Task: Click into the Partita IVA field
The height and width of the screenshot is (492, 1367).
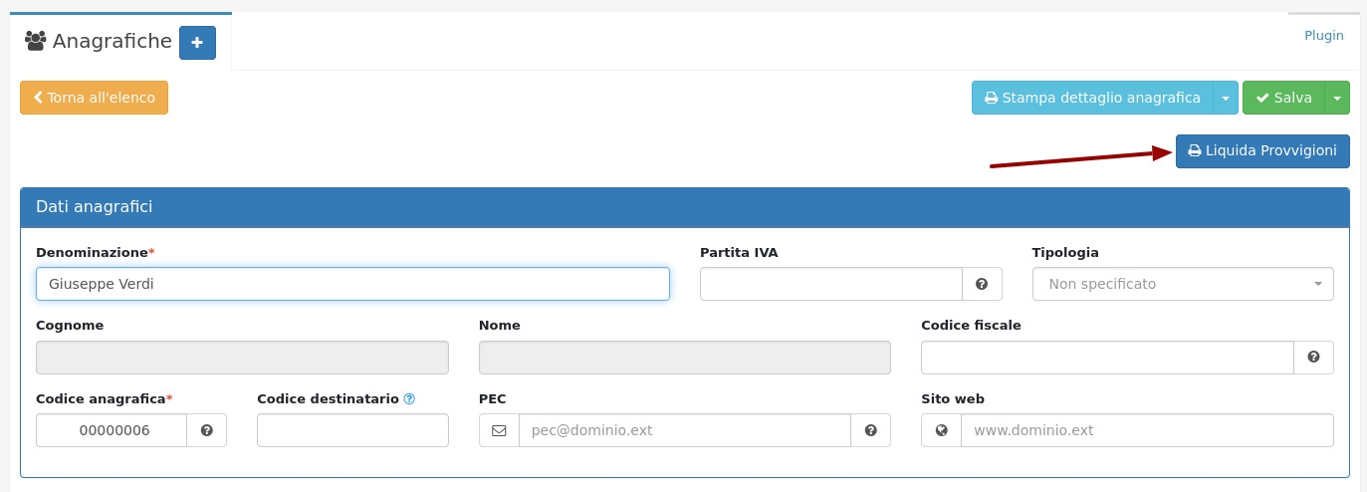Action: coord(830,284)
